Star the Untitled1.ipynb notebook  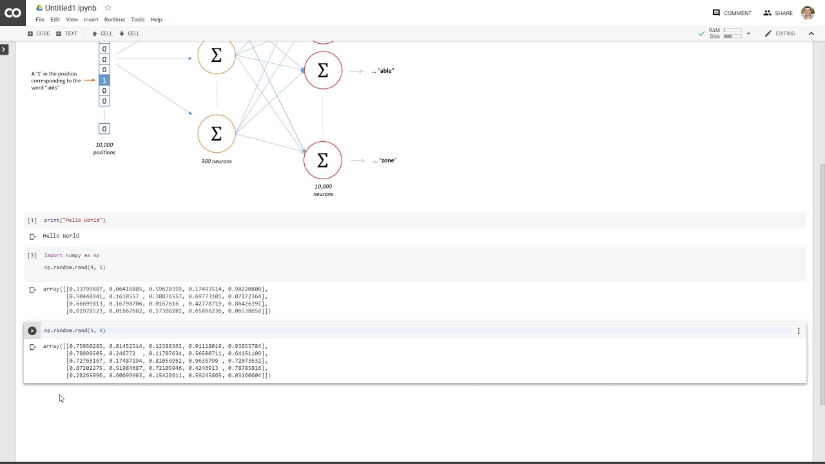coord(108,8)
